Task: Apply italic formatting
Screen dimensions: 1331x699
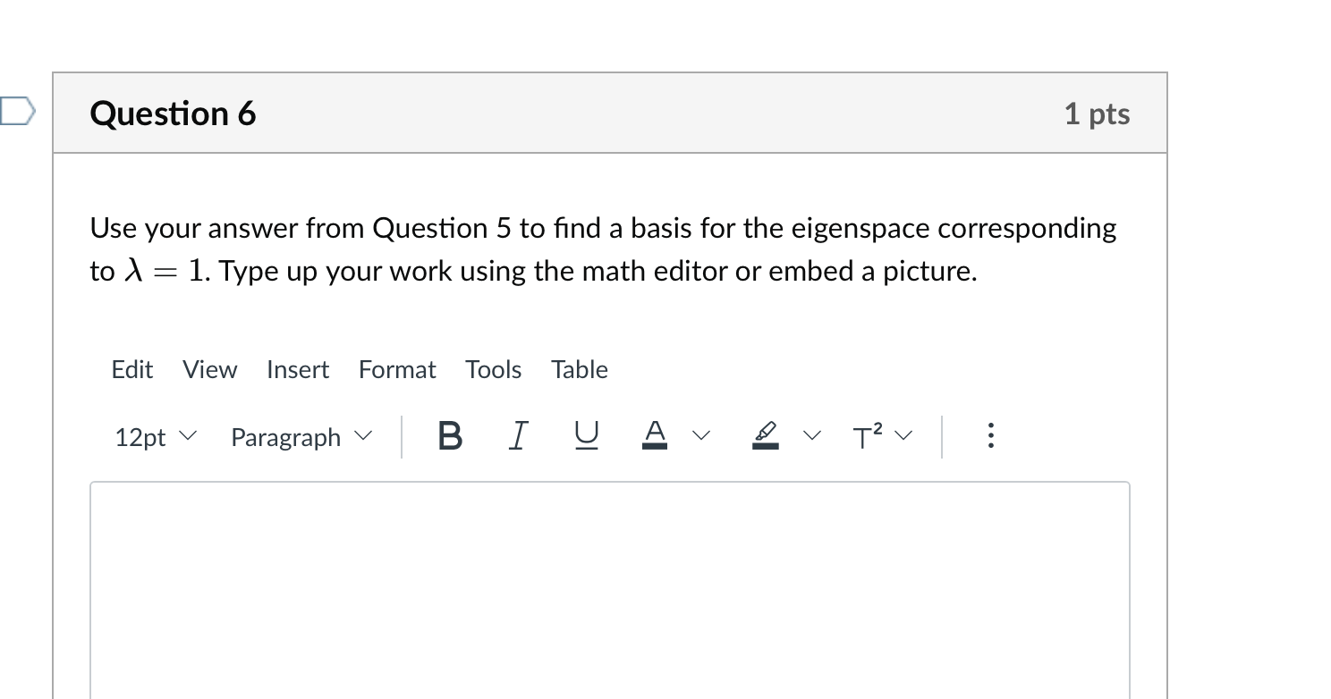Action: coord(517,436)
